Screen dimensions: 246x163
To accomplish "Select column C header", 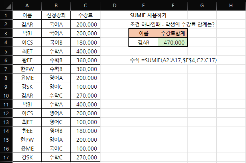I will [85, 5].
